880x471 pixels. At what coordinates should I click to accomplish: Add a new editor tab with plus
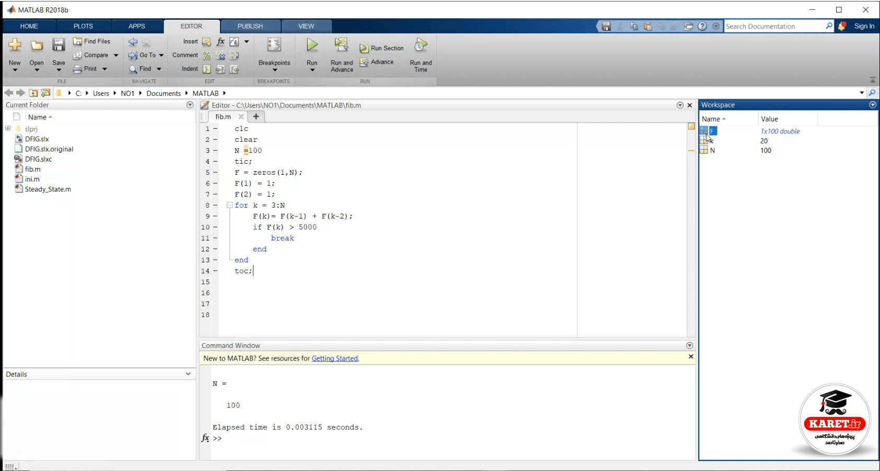coord(256,116)
